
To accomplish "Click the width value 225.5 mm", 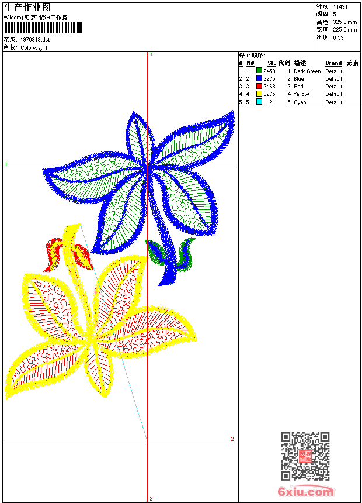I will click(344, 30).
